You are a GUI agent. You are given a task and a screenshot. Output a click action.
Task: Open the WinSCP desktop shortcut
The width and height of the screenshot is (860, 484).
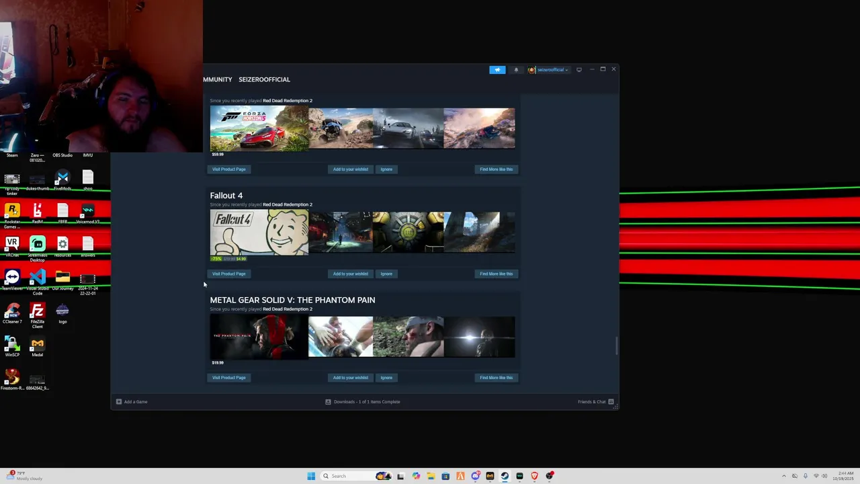pos(12,346)
